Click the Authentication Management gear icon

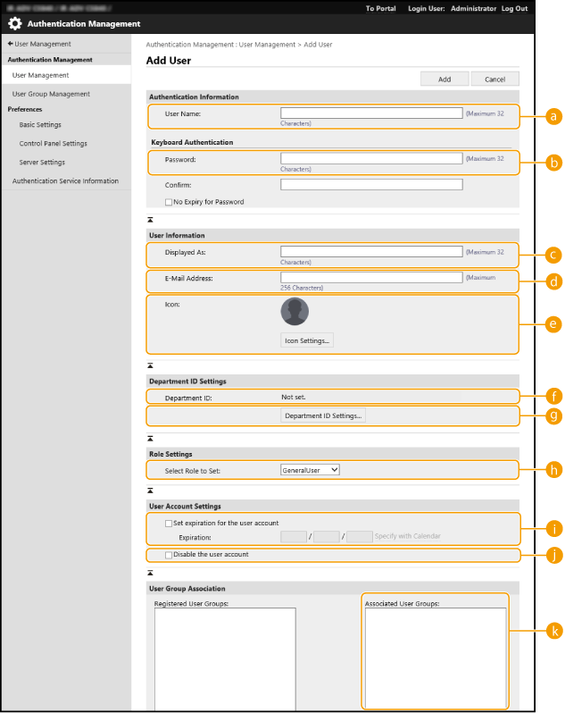click(15, 24)
